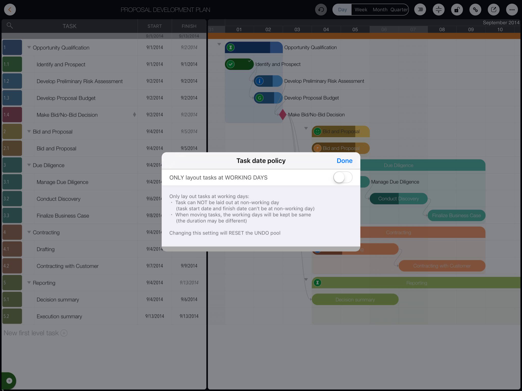
Task: Open the share export icon
Action: (x=493, y=10)
